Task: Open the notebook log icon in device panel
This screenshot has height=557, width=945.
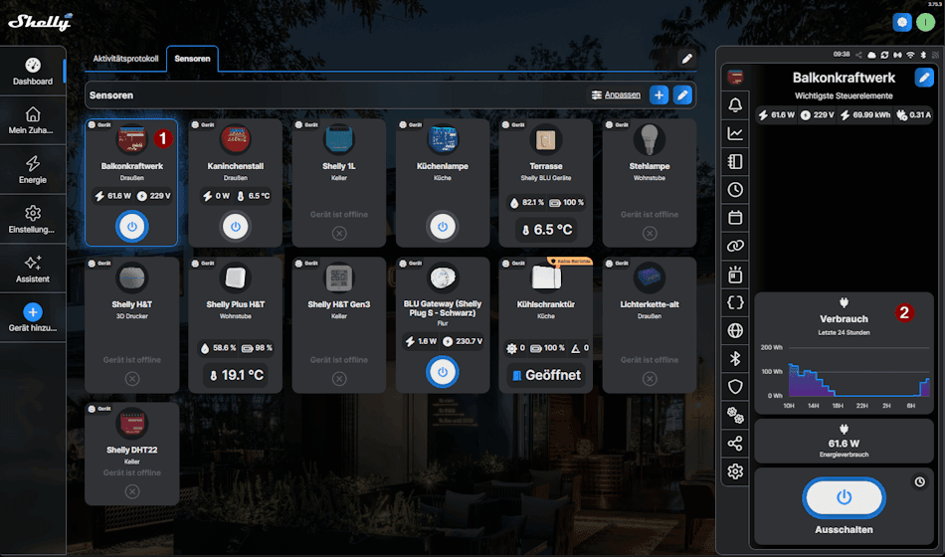Action: (x=735, y=161)
